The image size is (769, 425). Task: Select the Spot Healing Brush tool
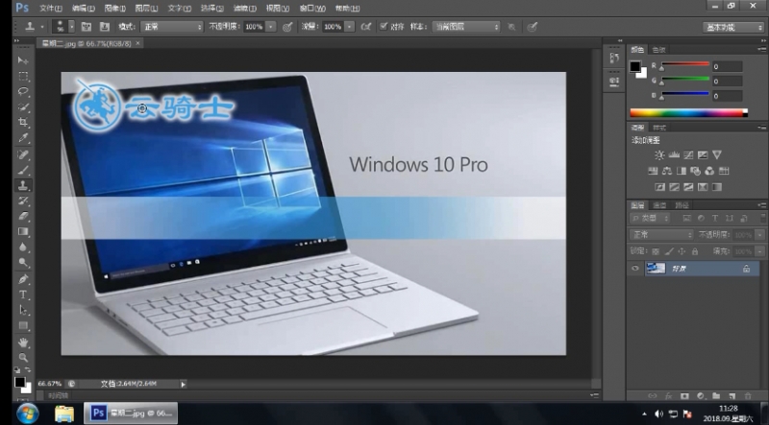[x=23, y=154]
